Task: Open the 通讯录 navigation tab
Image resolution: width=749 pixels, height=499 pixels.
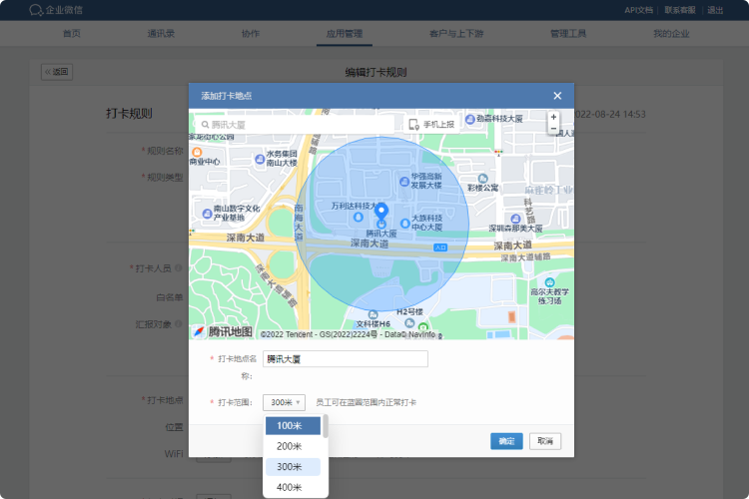Action: pyautogui.click(x=161, y=33)
